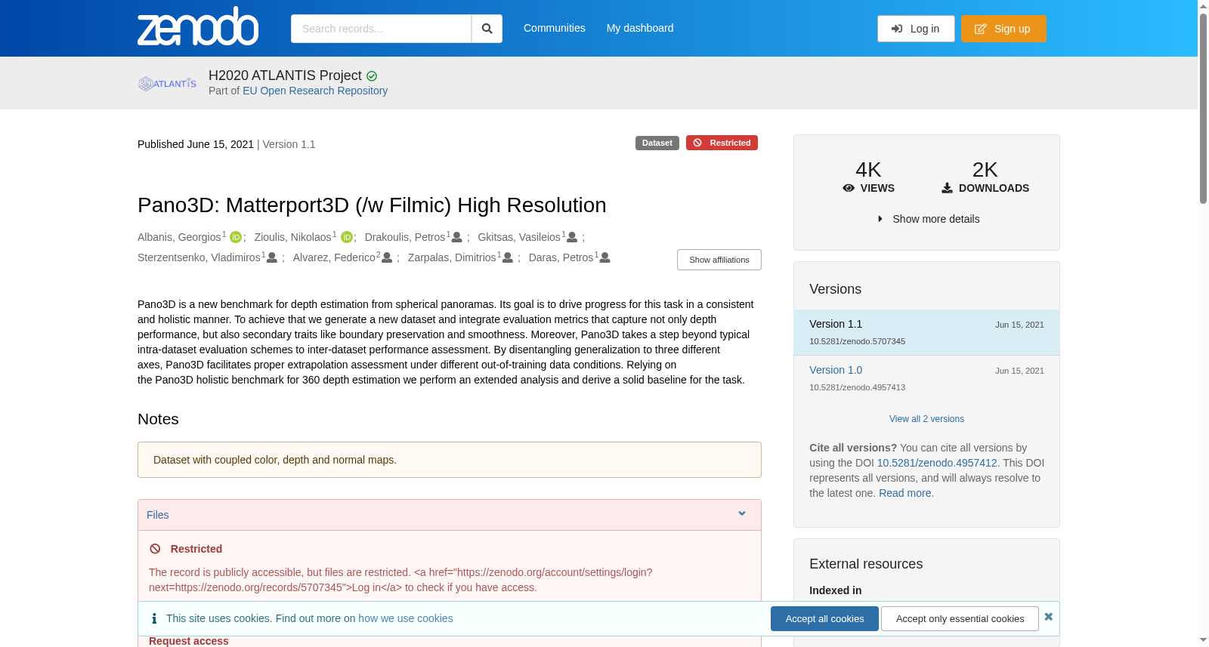Screen dimensions: 1209x647
Task: Open author Gkitsas, Vasileios
Action: tap(519, 237)
